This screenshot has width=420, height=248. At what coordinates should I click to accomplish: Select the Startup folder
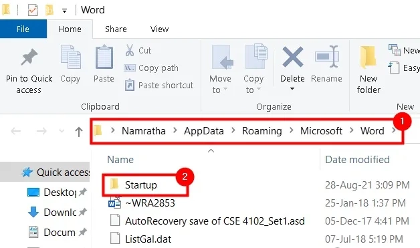(141, 184)
